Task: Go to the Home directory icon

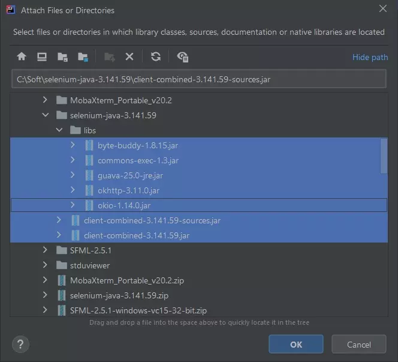Action: 22,56
